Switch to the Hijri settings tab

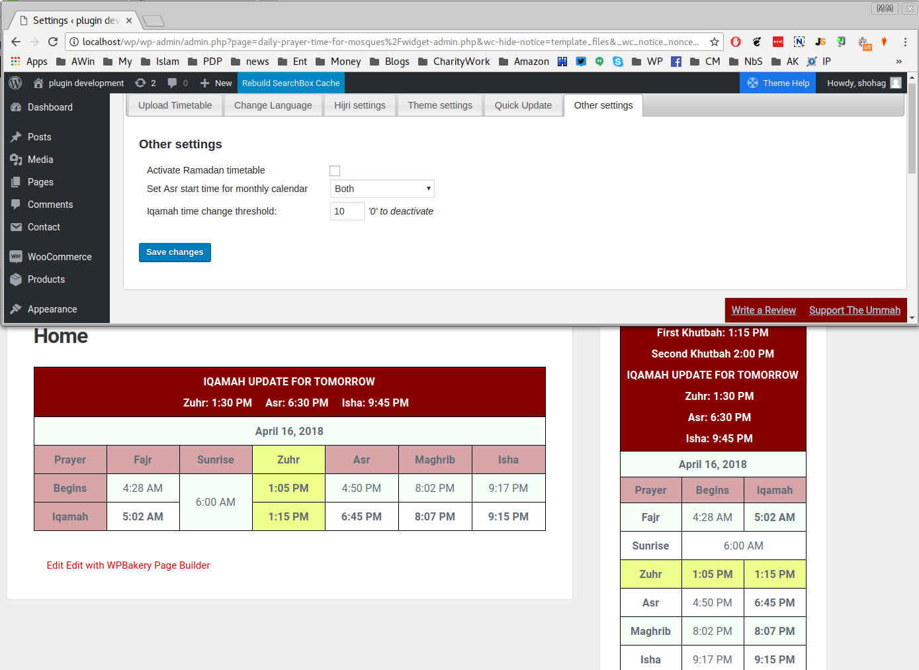point(359,105)
